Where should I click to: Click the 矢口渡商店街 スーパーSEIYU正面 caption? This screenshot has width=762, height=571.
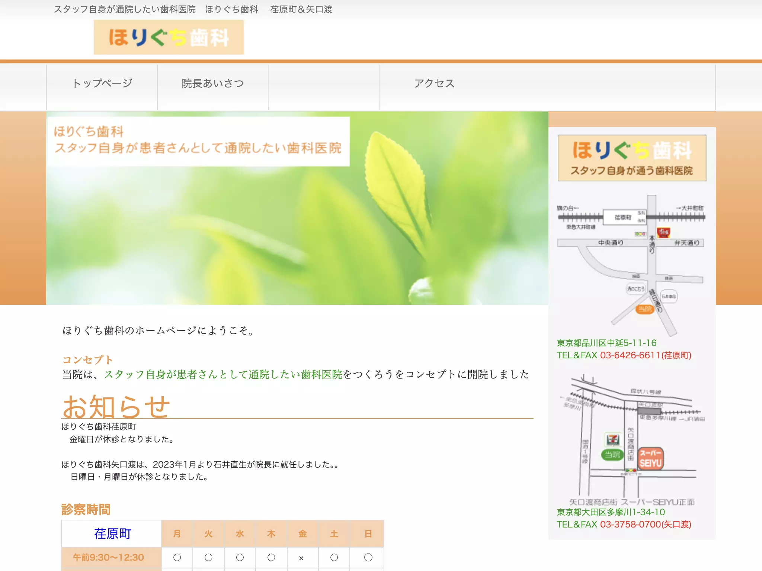tap(631, 502)
